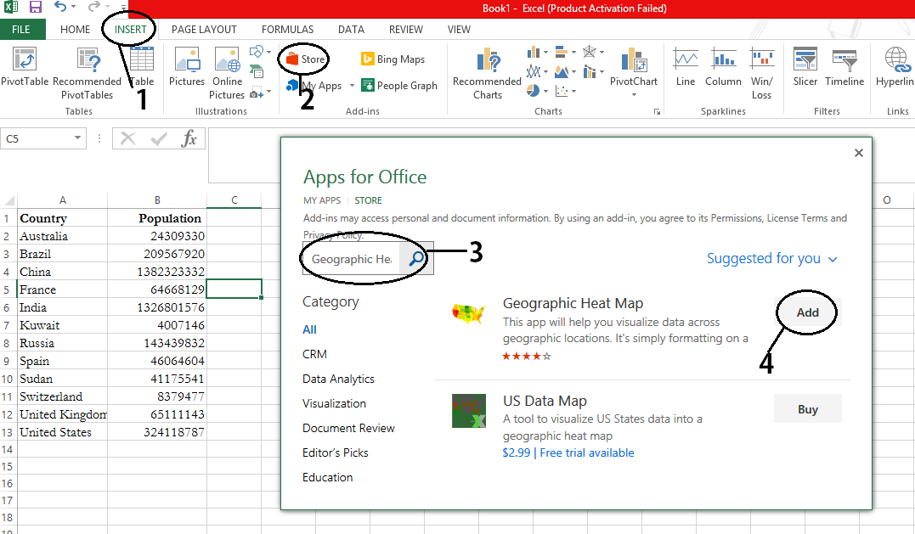The width and height of the screenshot is (915, 534).
Task: Open the Name Box dropdown arrow
Action: 77,138
